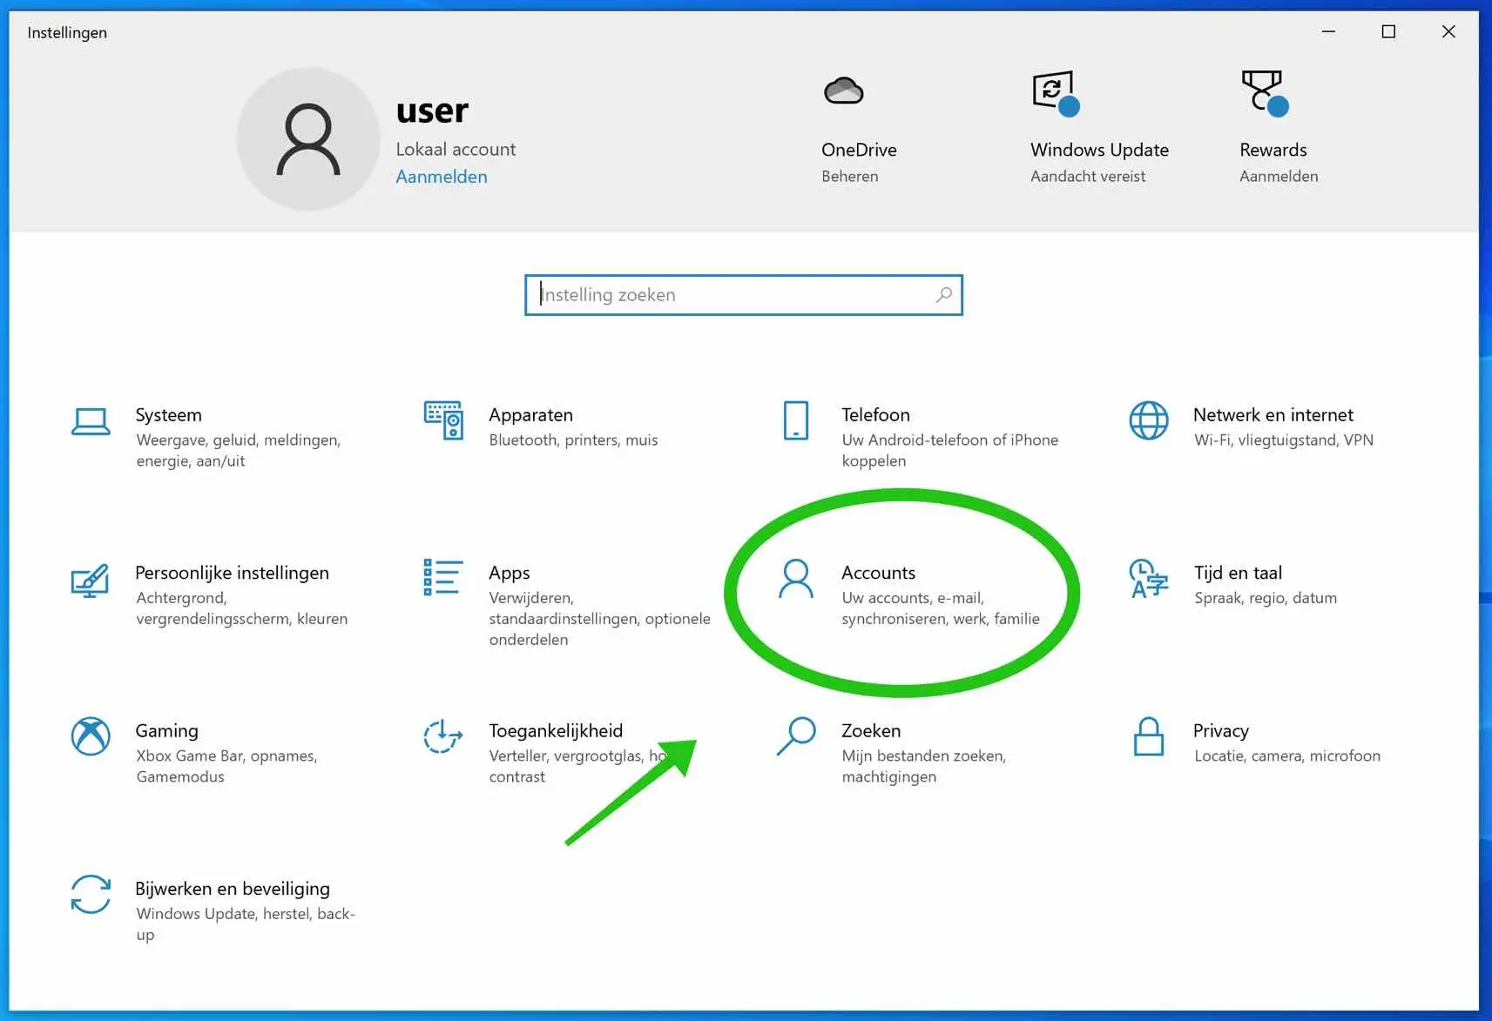Click the Toegankelijkheid category title
Image resolution: width=1492 pixels, height=1021 pixels.
556,731
